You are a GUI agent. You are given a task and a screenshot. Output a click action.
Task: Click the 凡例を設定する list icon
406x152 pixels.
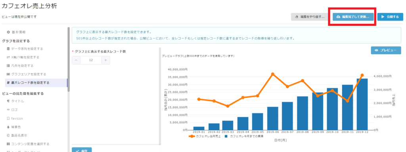tap(8, 66)
